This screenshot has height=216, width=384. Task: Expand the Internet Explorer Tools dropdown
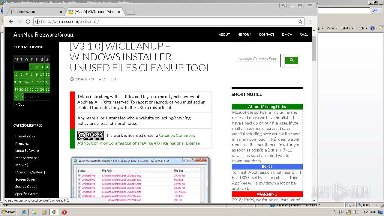[362, 28]
